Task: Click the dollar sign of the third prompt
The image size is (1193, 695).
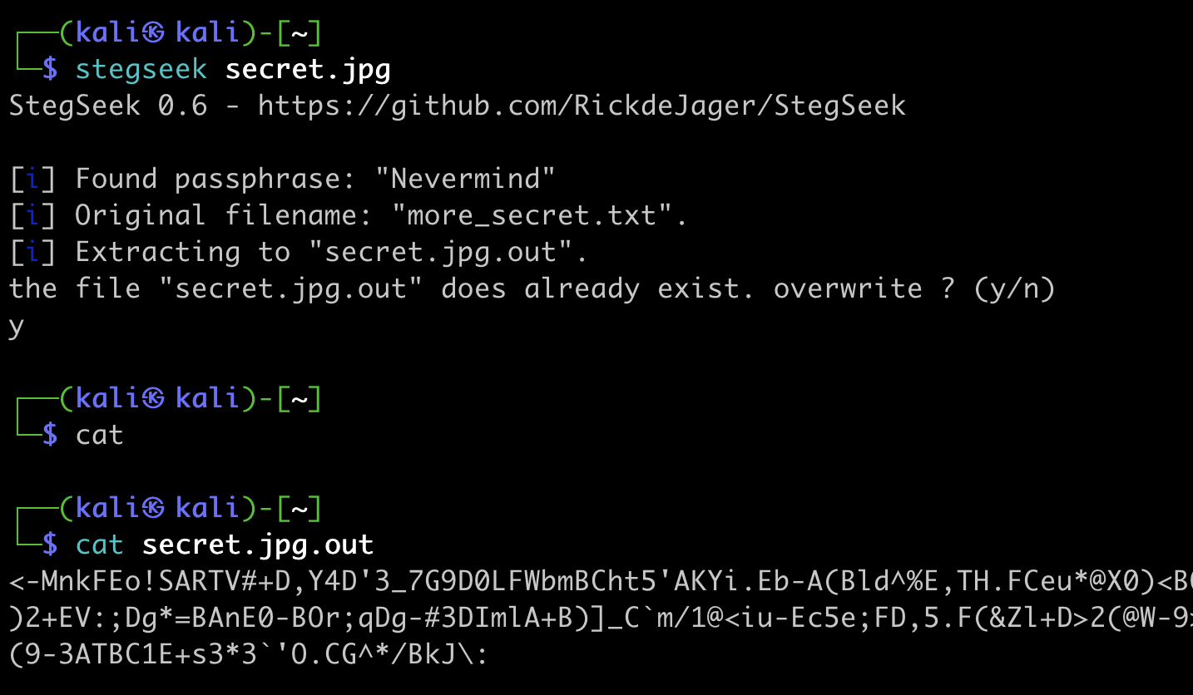Action: tap(50, 545)
